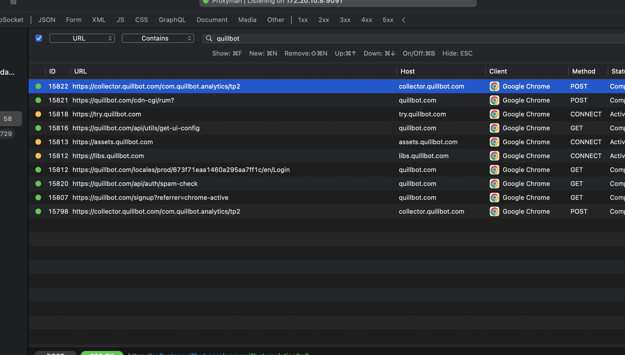Filter by 4xx status codes
This screenshot has height=355, width=625.
[366, 20]
